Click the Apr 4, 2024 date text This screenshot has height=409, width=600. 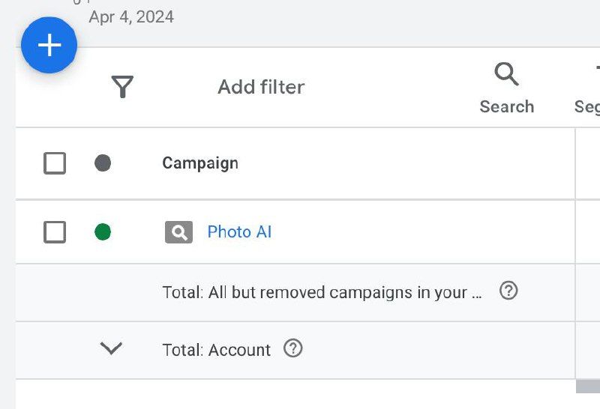click(131, 17)
